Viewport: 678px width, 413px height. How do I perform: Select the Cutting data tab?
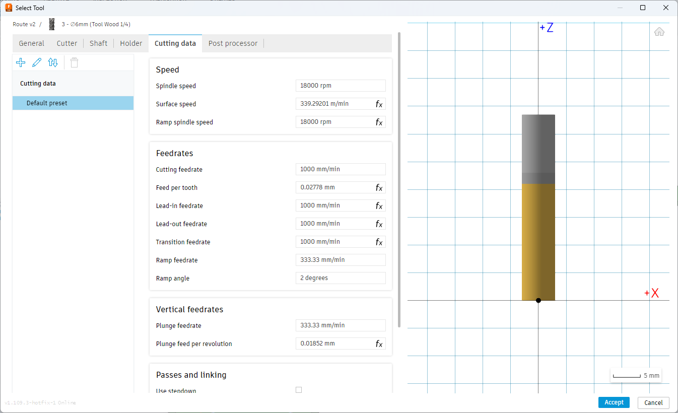pos(175,43)
